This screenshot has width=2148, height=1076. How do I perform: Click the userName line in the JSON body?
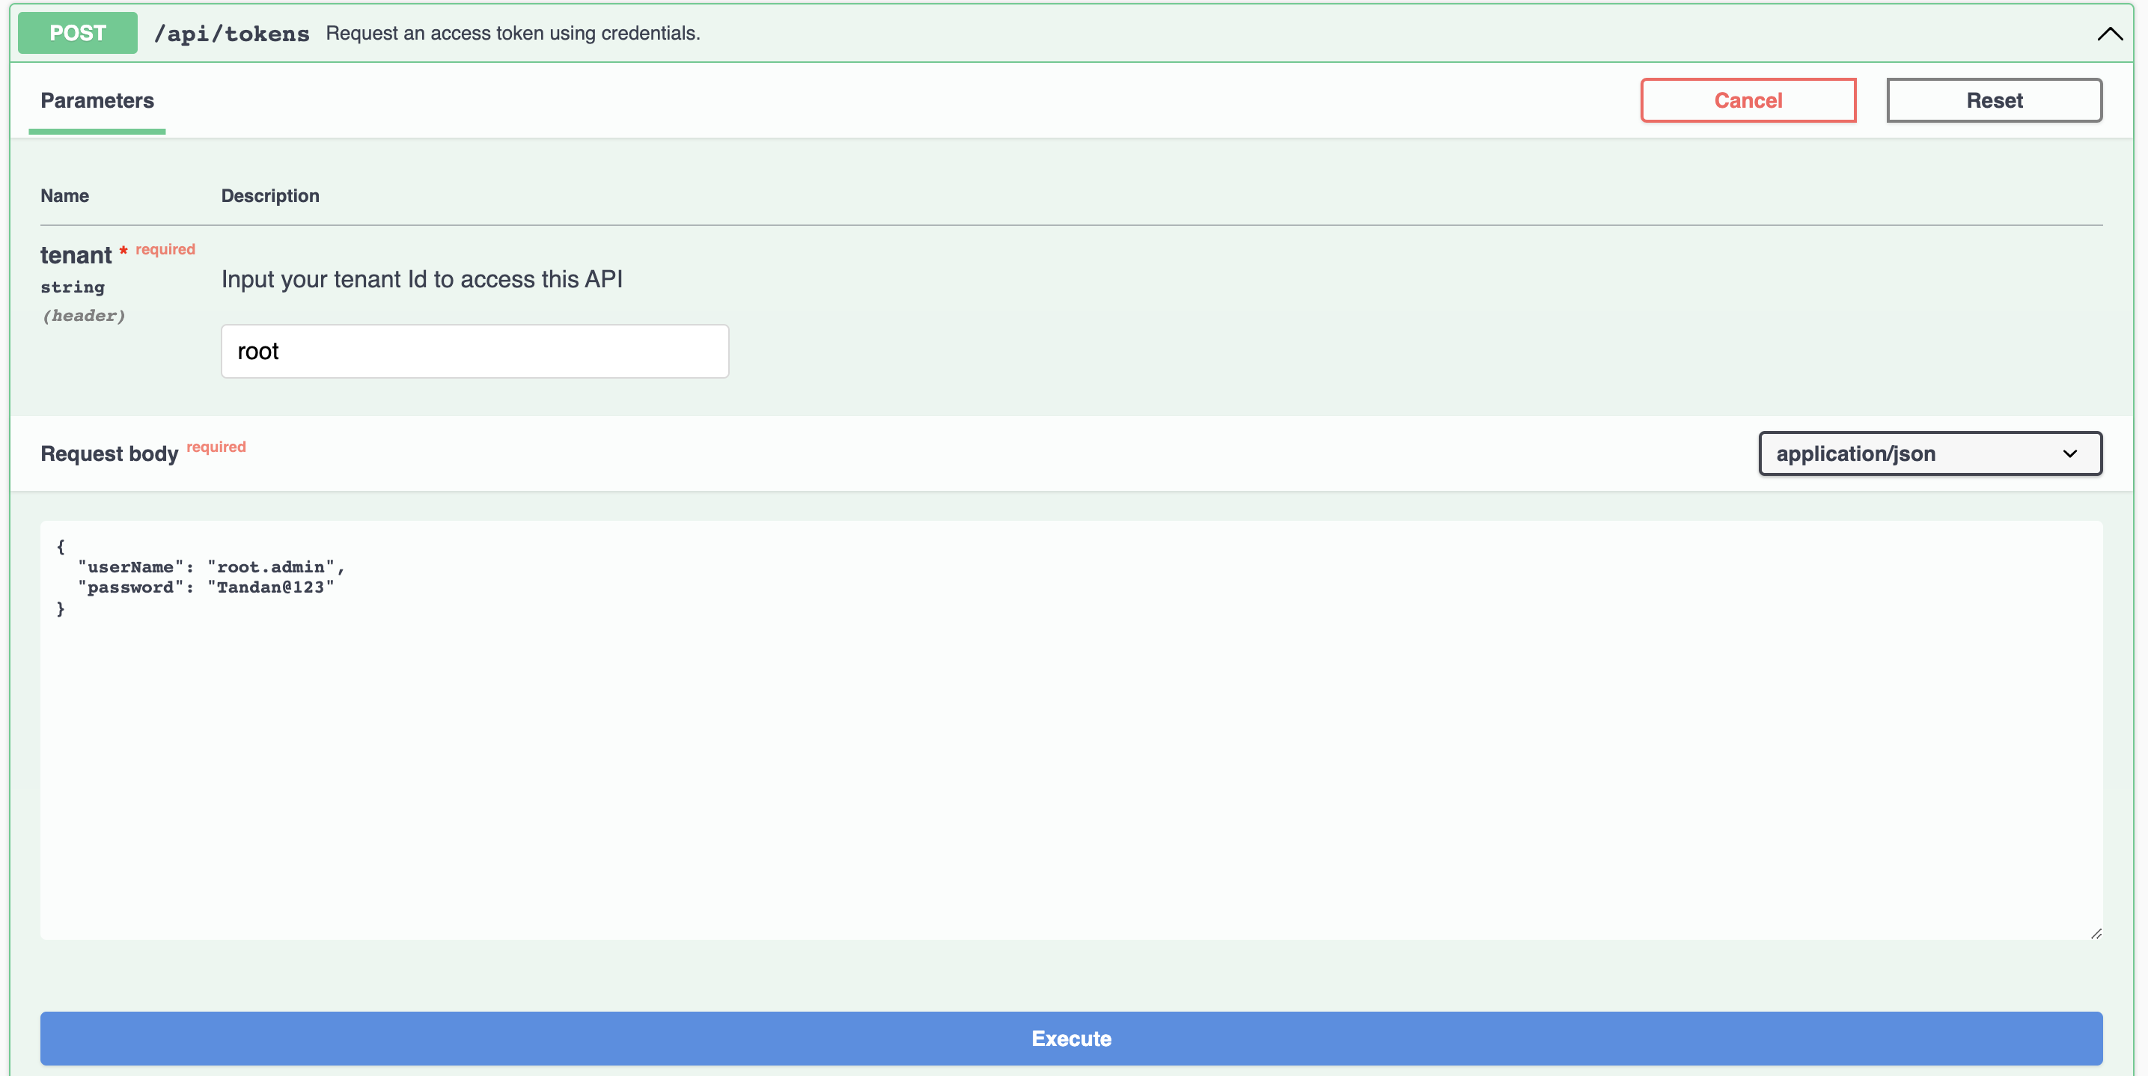click(x=211, y=566)
